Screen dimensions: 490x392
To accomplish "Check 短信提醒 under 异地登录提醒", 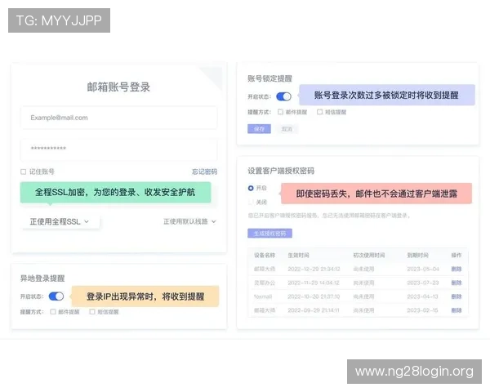I will pyautogui.click(x=92, y=312).
